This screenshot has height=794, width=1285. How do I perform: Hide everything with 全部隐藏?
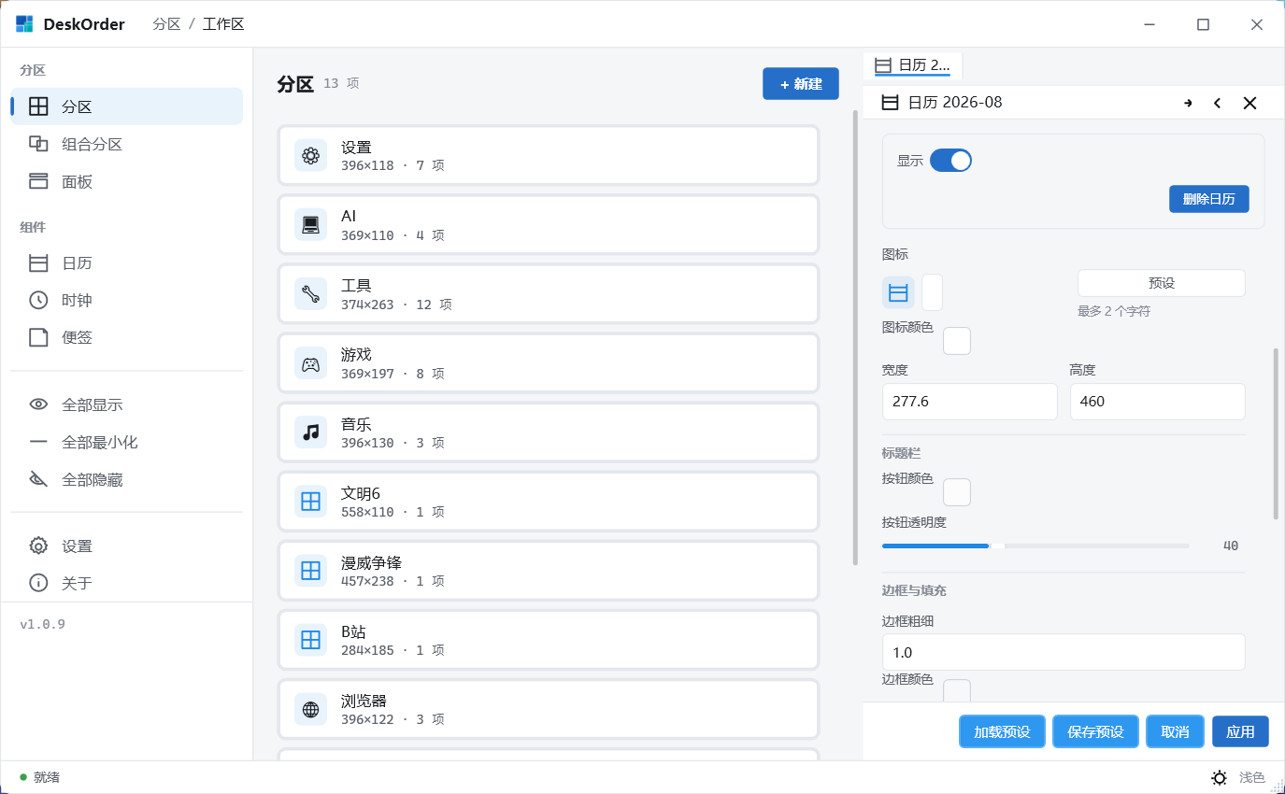pos(127,479)
